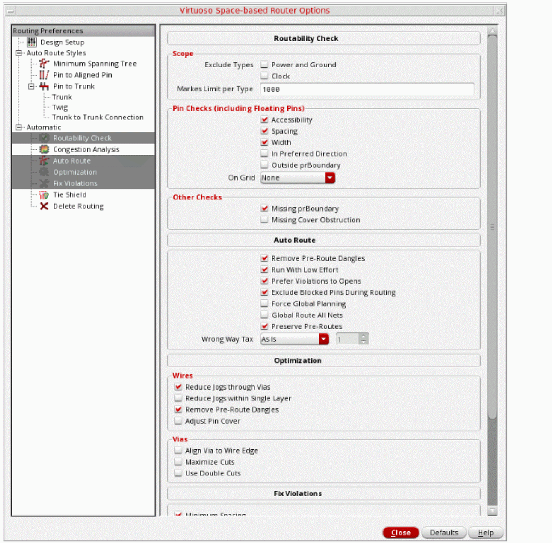The image size is (552, 543).
Task: Click the Defaults button
Action: point(444,533)
